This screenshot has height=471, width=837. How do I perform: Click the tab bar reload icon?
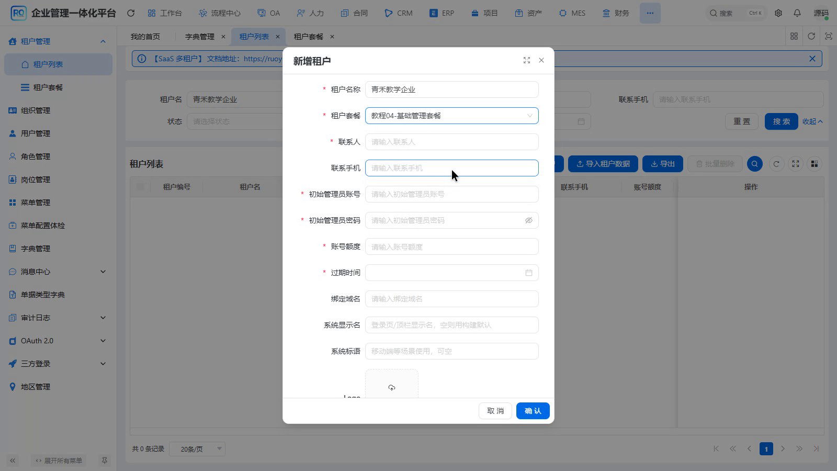click(x=811, y=36)
